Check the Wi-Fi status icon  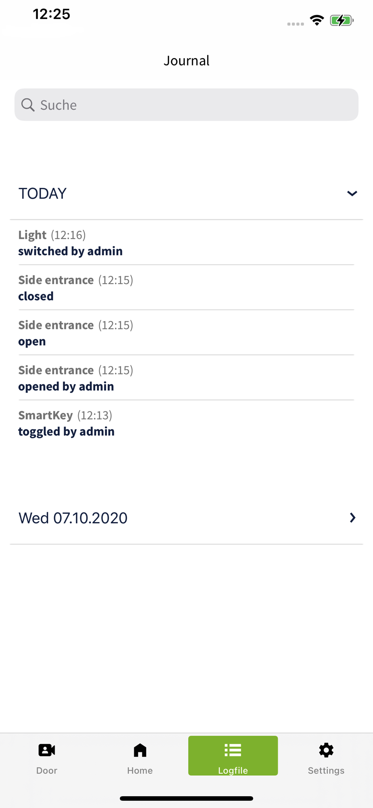click(x=317, y=20)
